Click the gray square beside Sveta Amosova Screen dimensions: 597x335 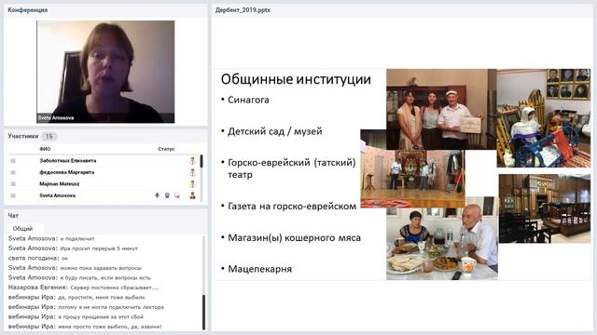tap(13, 195)
